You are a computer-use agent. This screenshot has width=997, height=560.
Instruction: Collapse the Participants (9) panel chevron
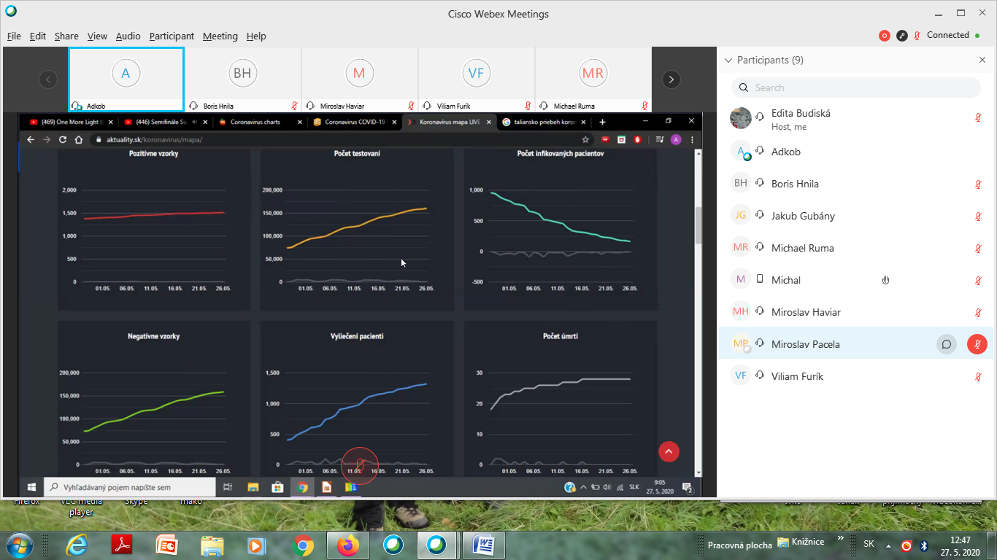(728, 61)
